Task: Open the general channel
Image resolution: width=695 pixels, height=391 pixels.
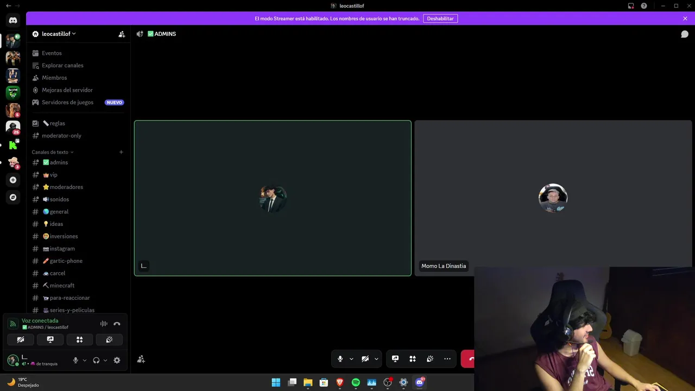Action: tap(78, 212)
